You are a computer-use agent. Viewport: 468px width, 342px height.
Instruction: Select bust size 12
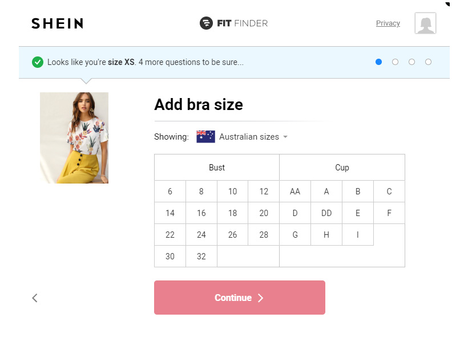pyautogui.click(x=264, y=191)
